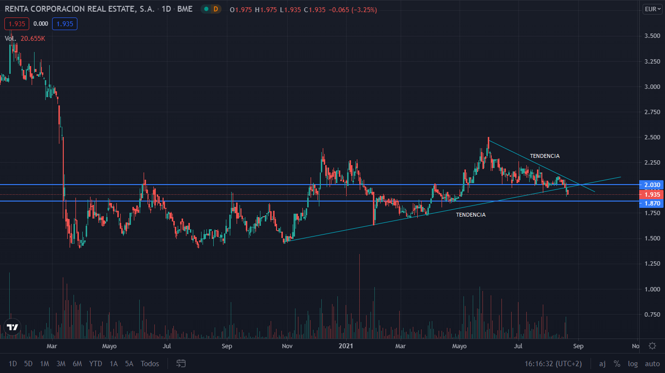Switch to the Todos time range
The height and width of the screenshot is (373, 665).
pyautogui.click(x=149, y=363)
